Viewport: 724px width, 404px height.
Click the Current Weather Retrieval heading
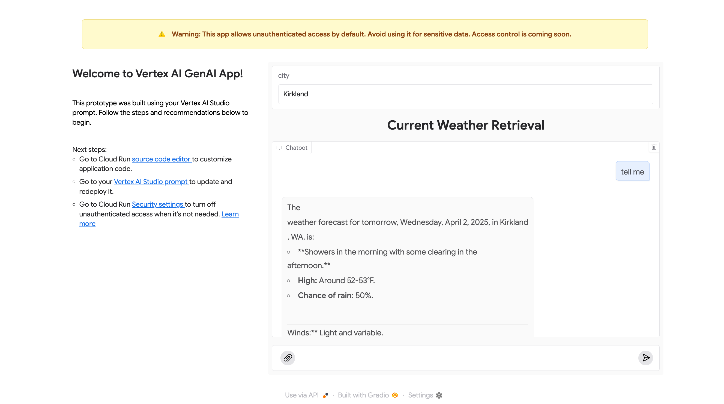click(x=465, y=126)
